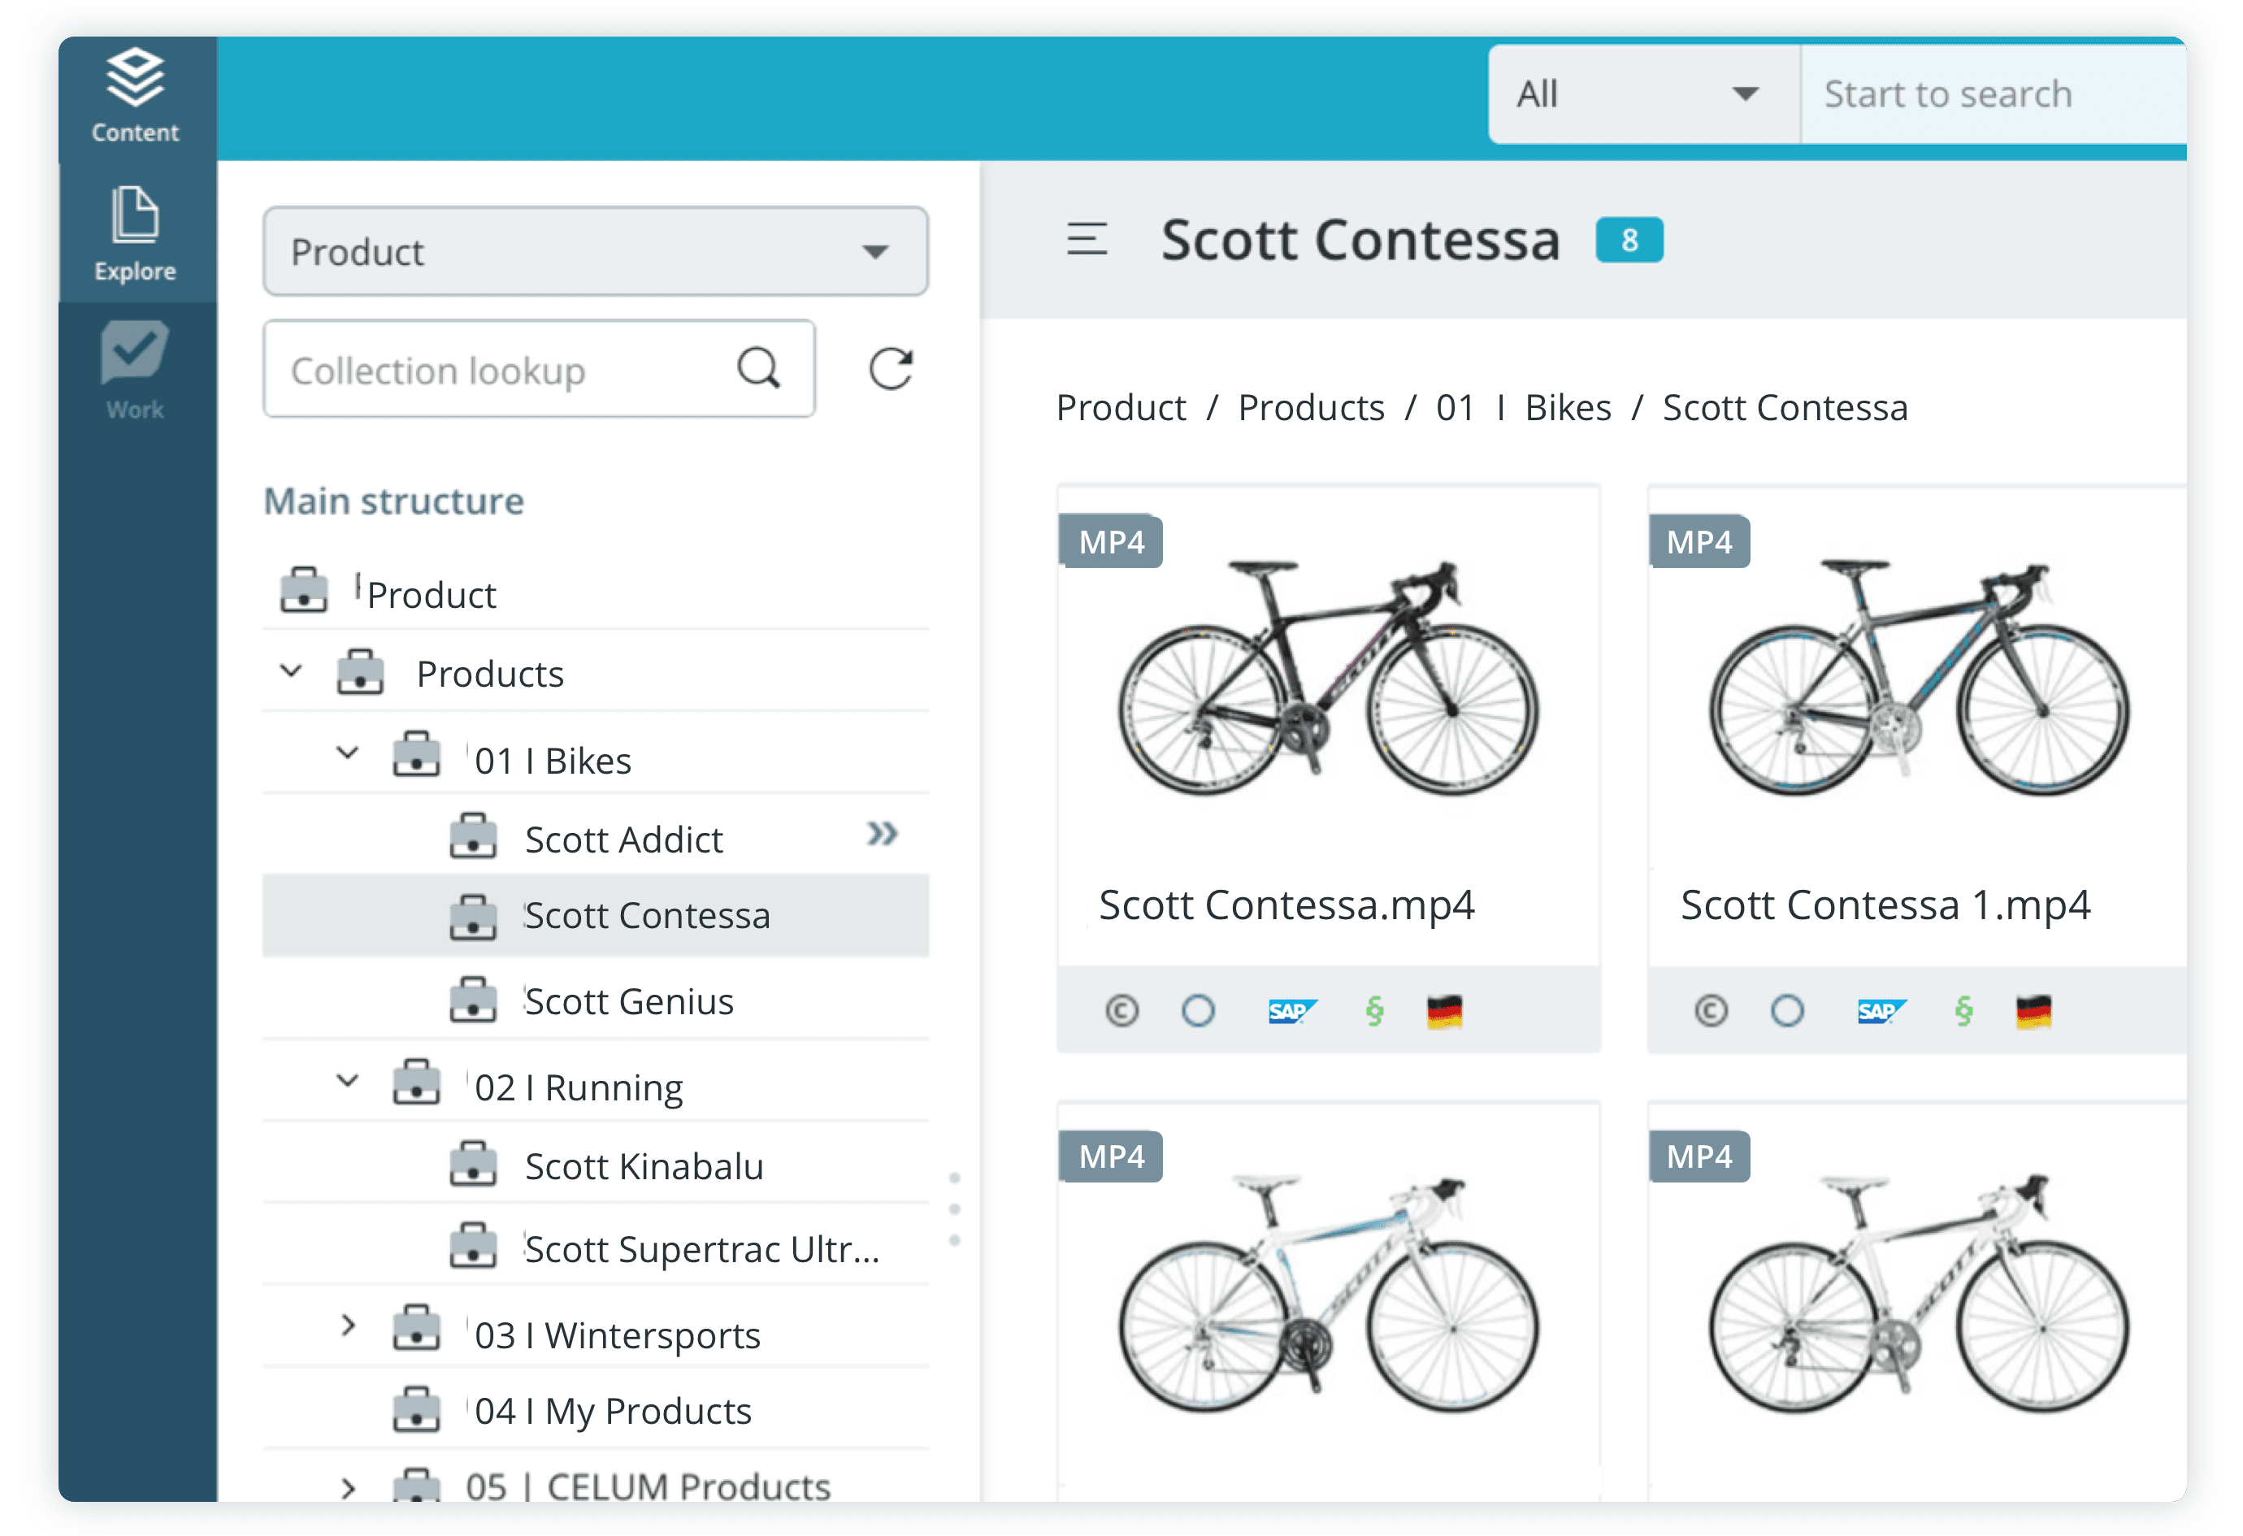Click the briefcase icon beside Scott Kinabalu

pos(473,1163)
